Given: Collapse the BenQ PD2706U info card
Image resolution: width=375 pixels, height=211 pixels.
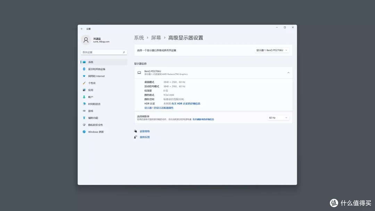Looking at the screenshot, I should [x=288, y=73].
